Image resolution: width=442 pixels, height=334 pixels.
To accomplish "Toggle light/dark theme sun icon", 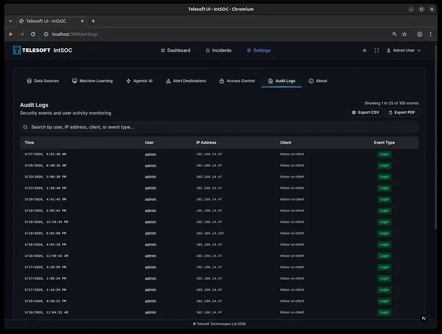I will pyautogui.click(x=364, y=51).
